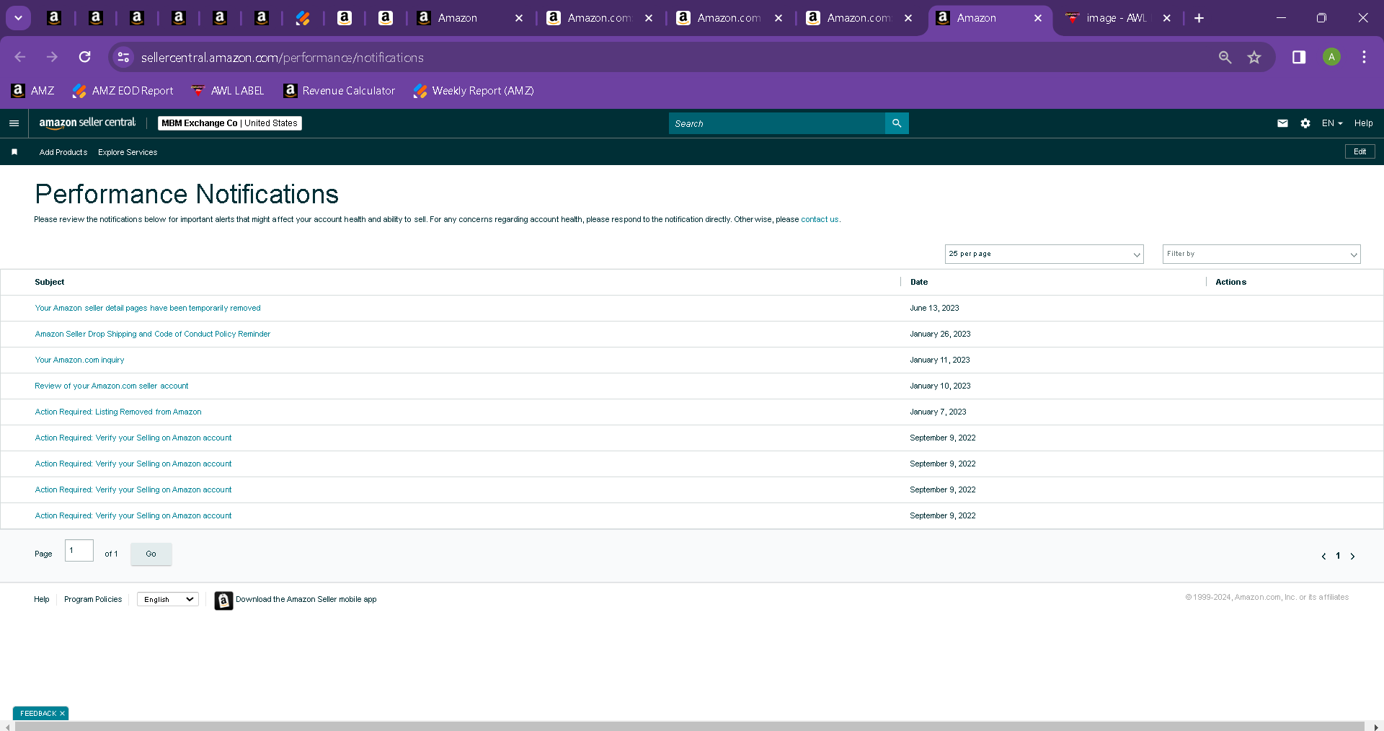Click the site information icon in address bar

123,57
